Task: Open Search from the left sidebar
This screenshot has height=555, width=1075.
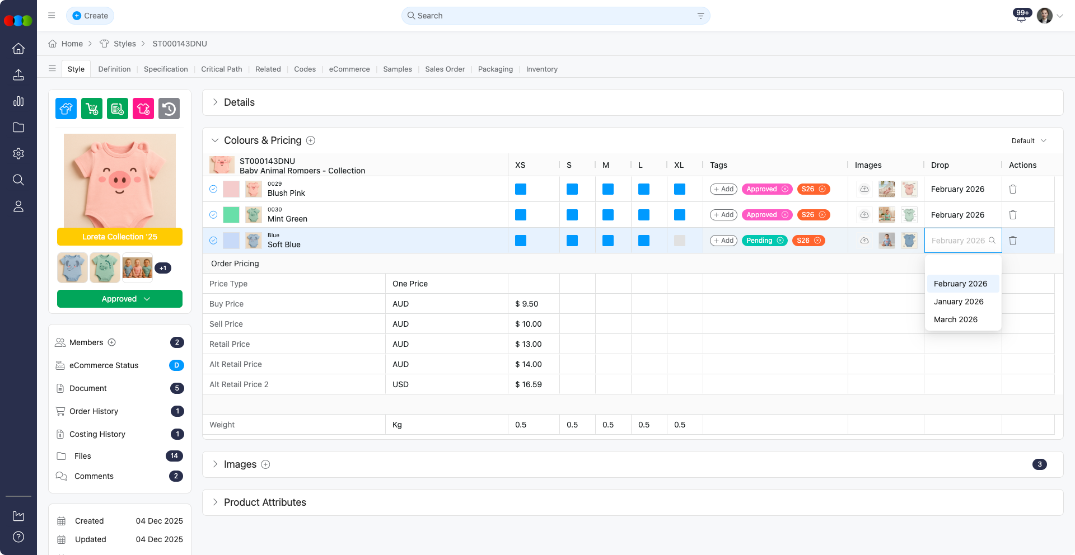Action: tap(18, 180)
